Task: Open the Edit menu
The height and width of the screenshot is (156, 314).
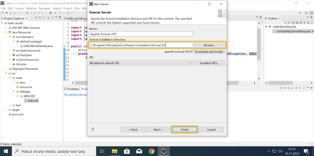Action: pos(10,8)
